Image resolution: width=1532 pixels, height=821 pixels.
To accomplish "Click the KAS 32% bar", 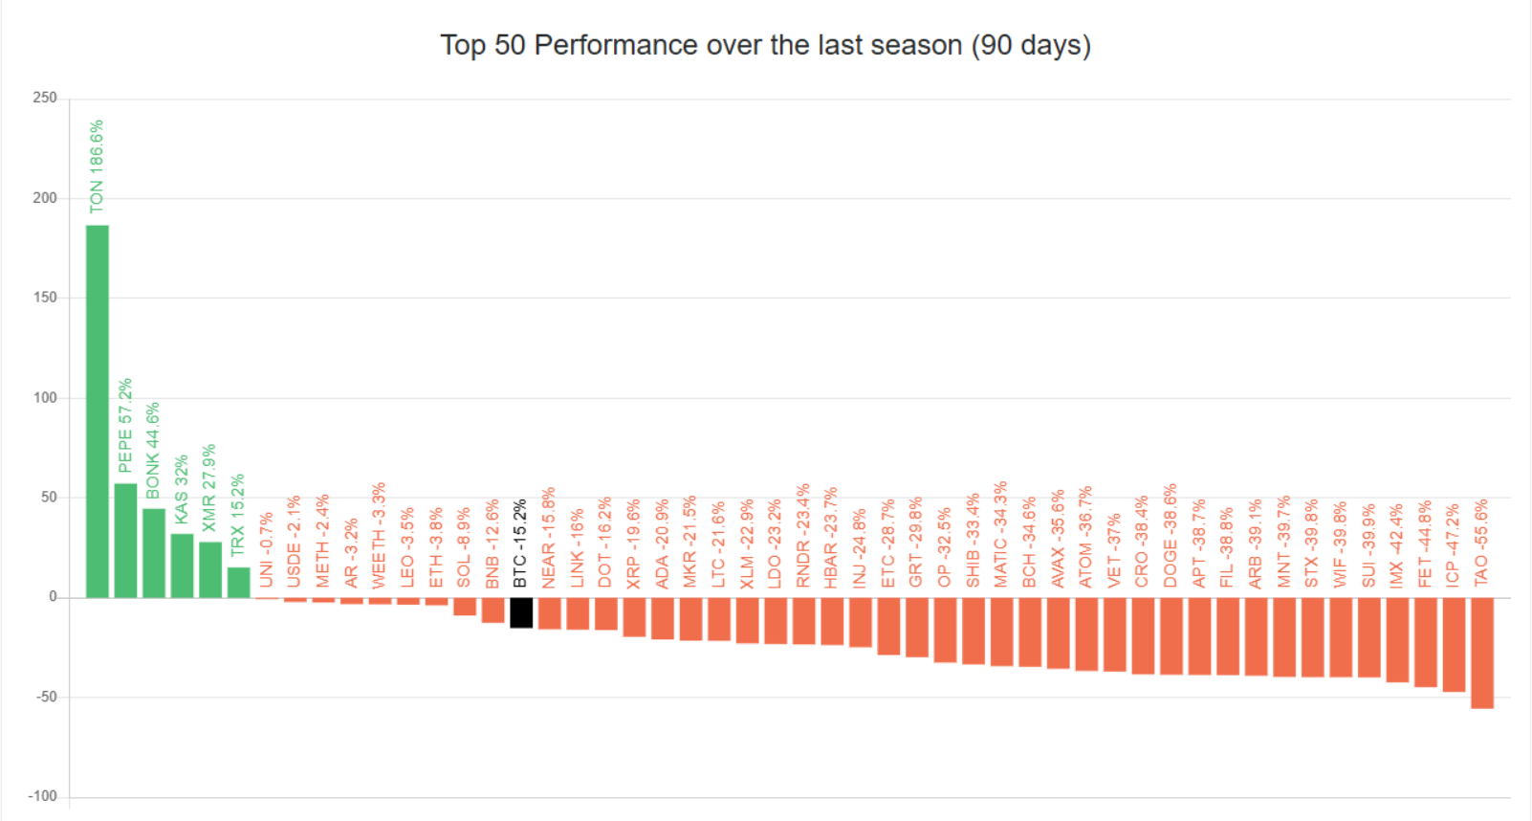I will (182, 566).
